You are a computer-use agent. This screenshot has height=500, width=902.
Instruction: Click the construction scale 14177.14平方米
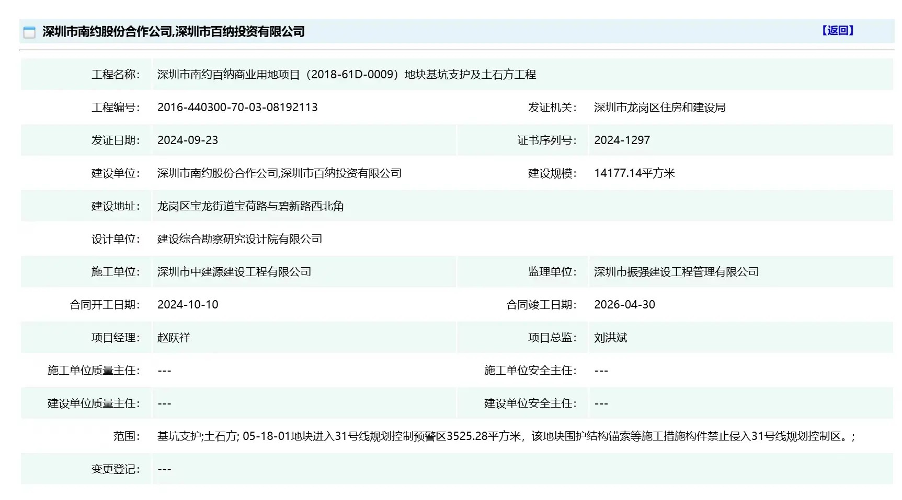pos(634,173)
